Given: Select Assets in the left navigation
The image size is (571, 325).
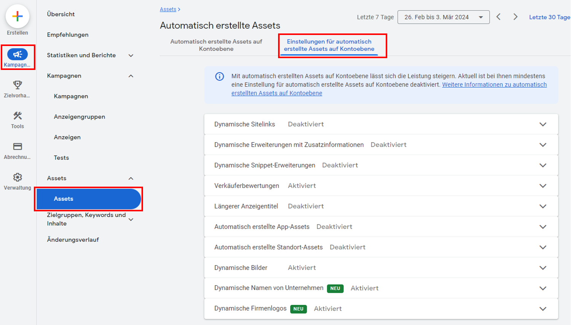Looking at the screenshot, I should (x=64, y=198).
